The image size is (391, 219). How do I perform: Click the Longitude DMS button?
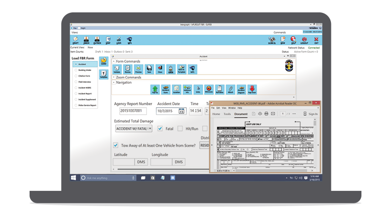click(x=179, y=162)
